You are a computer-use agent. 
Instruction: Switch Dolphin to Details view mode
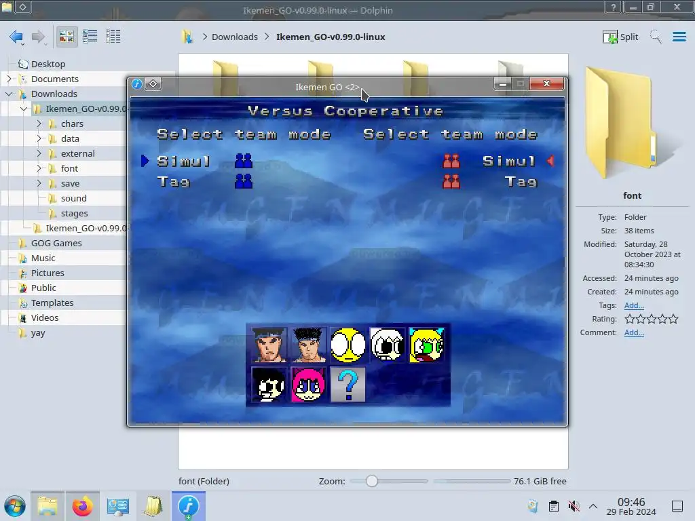pyautogui.click(x=113, y=37)
